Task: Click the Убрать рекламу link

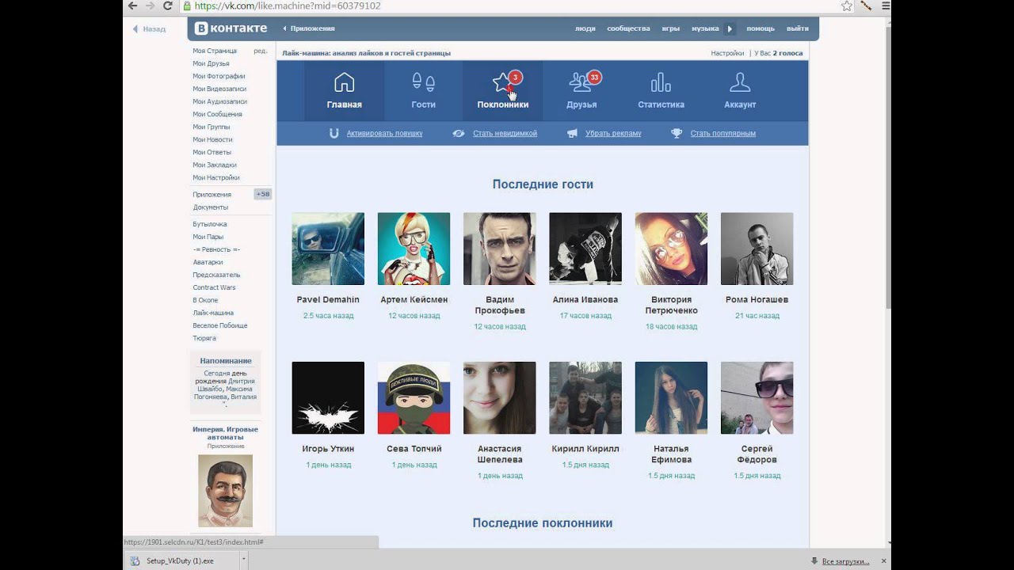Action: (x=613, y=133)
